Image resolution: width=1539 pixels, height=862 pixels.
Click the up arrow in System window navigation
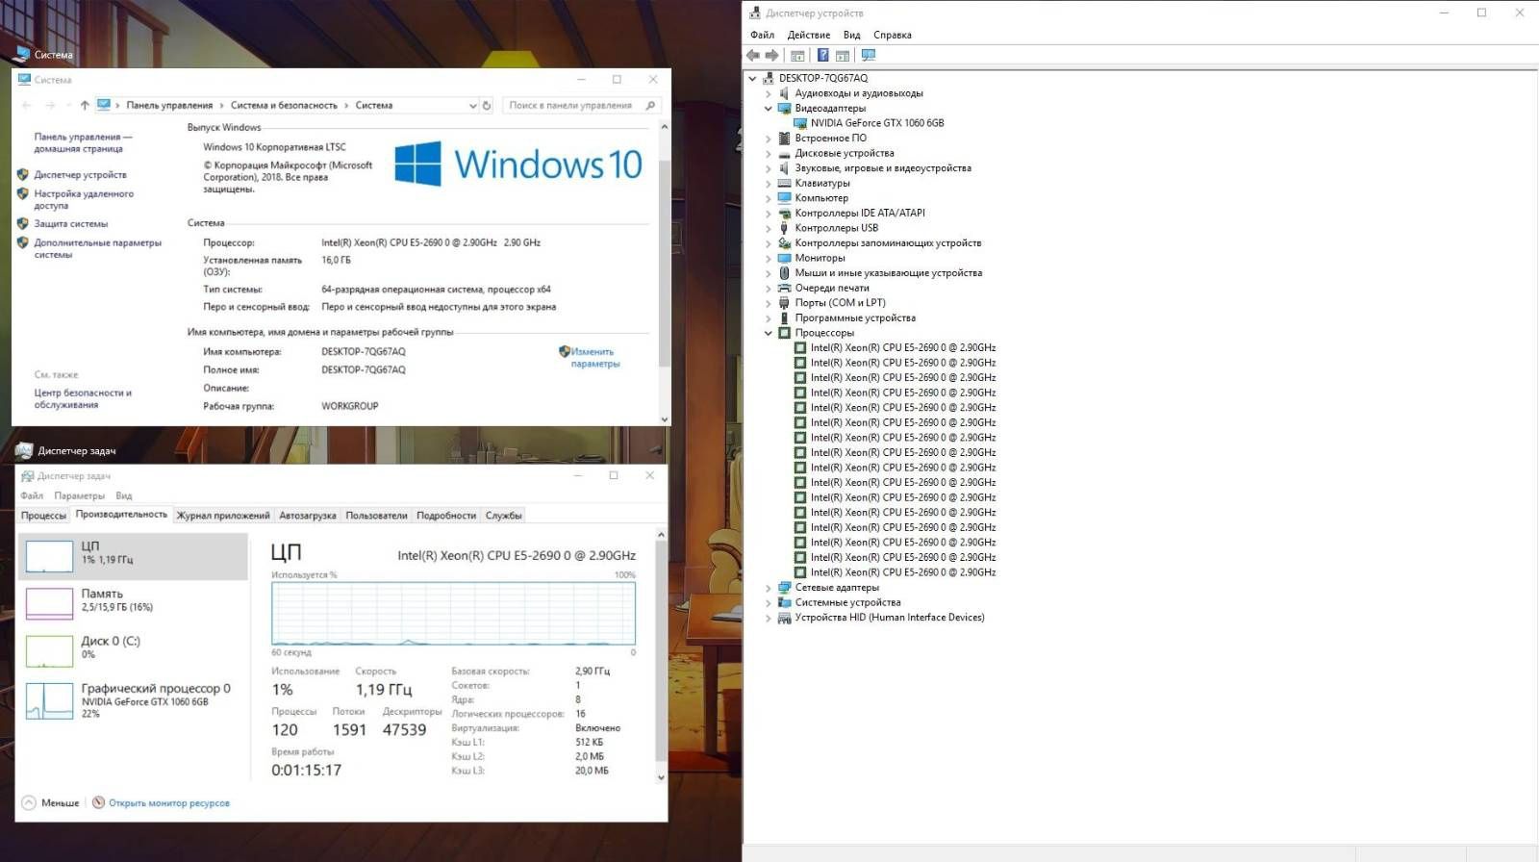85,106
